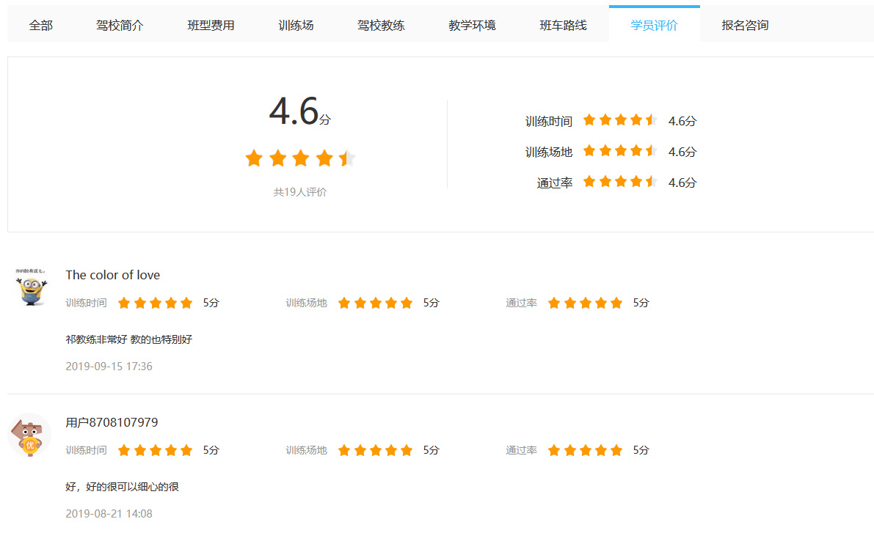Select the 训练场 tab
The image size is (874, 541).
click(296, 26)
